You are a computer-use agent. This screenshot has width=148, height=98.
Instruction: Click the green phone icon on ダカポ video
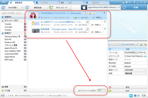[76, 18]
